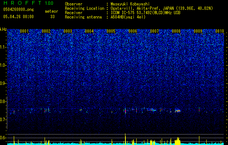The image size is (228, 145).
Task: Click the wide yellow power burst under 0808
Action: pos(178,141)
